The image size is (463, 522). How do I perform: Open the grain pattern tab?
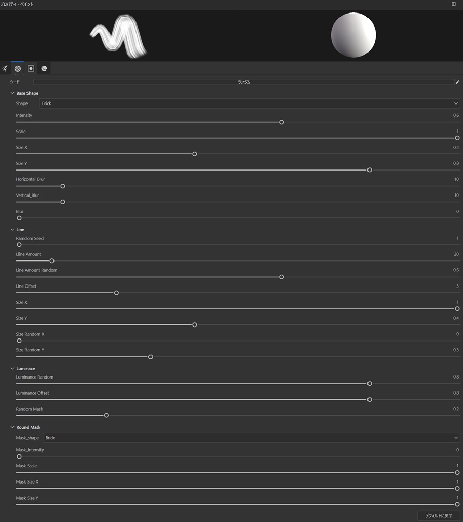(x=17, y=68)
